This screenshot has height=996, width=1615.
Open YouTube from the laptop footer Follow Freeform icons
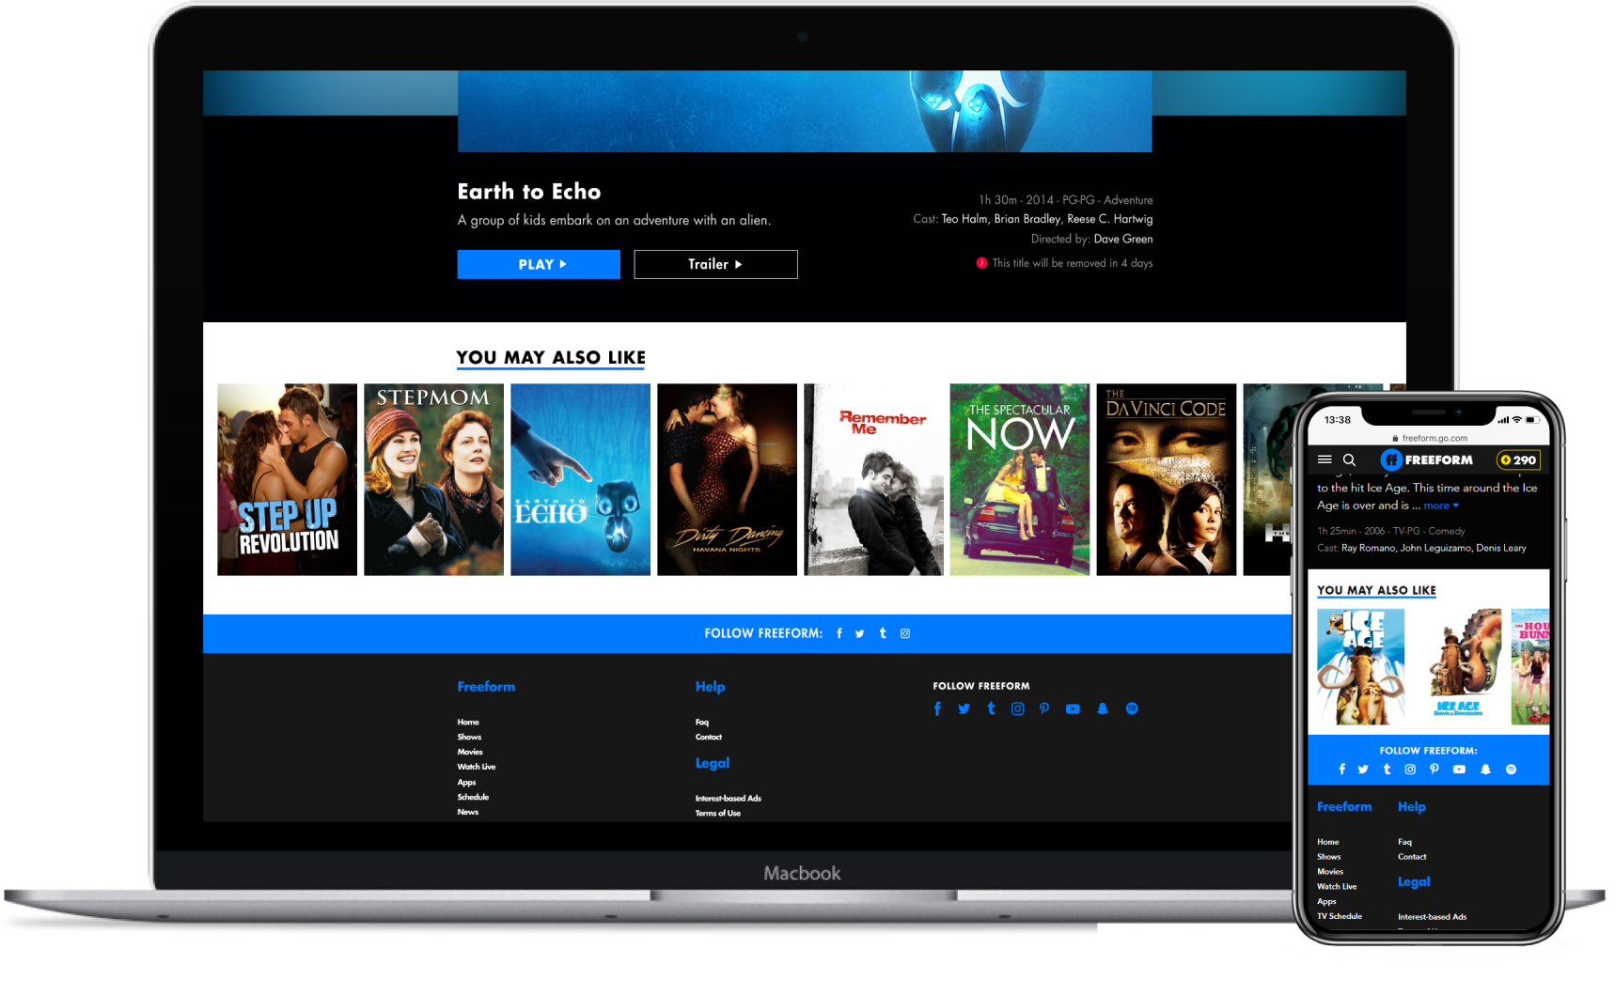click(1073, 708)
